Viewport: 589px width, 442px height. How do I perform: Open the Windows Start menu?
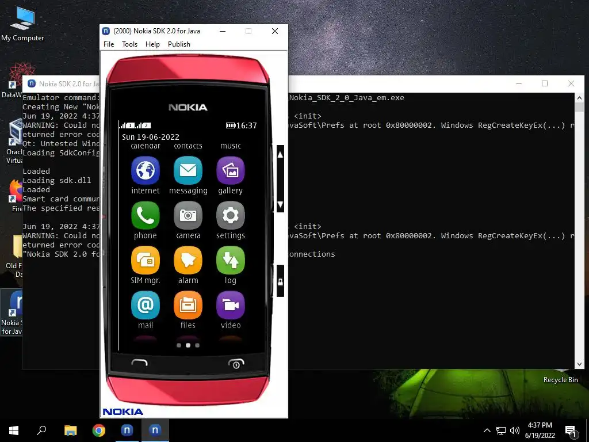tap(14, 430)
